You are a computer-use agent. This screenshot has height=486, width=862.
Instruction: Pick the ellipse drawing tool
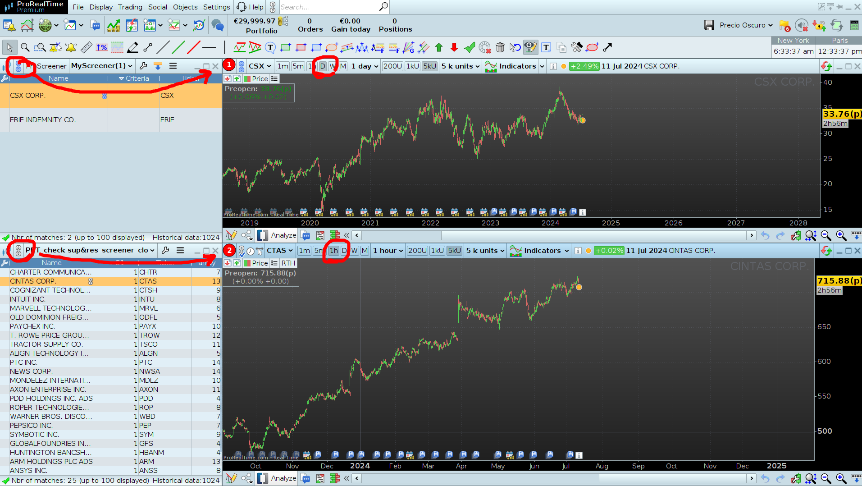[332, 47]
